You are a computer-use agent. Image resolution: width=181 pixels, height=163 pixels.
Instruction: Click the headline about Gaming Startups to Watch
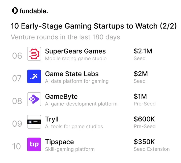point(94,26)
